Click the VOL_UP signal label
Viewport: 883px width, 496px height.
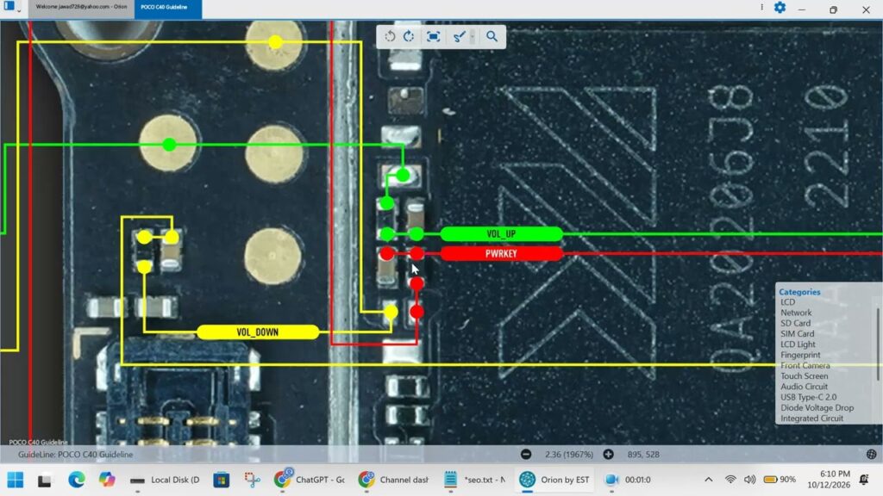pyautogui.click(x=501, y=234)
